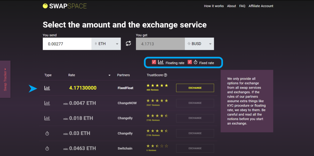Click the You get amount field
The width and height of the screenshot is (314, 156).
(x=160, y=44)
